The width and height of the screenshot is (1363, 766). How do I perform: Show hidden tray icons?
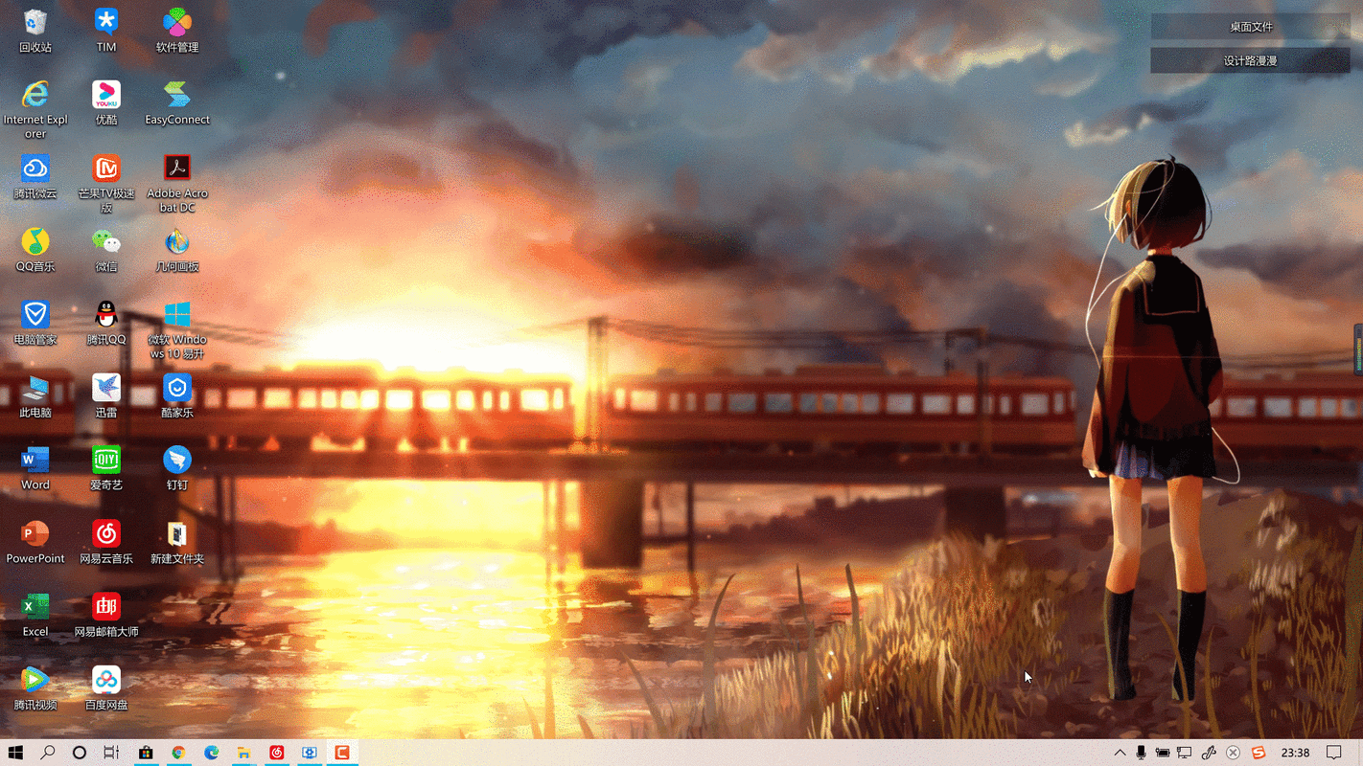(1120, 753)
